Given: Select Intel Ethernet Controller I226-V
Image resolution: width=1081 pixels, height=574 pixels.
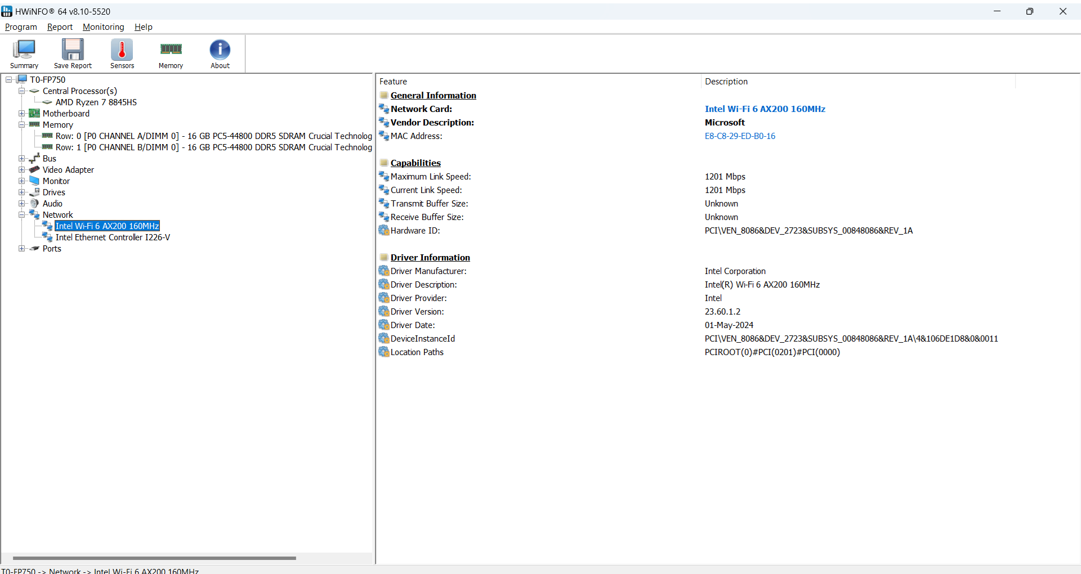Looking at the screenshot, I should 113,237.
